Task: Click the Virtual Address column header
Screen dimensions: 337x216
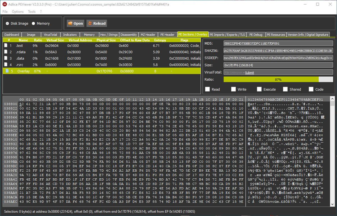Action: tap(80, 40)
